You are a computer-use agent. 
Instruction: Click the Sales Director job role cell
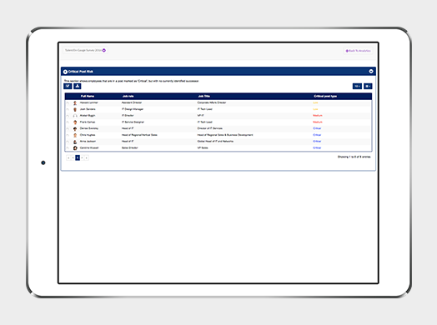(129, 147)
